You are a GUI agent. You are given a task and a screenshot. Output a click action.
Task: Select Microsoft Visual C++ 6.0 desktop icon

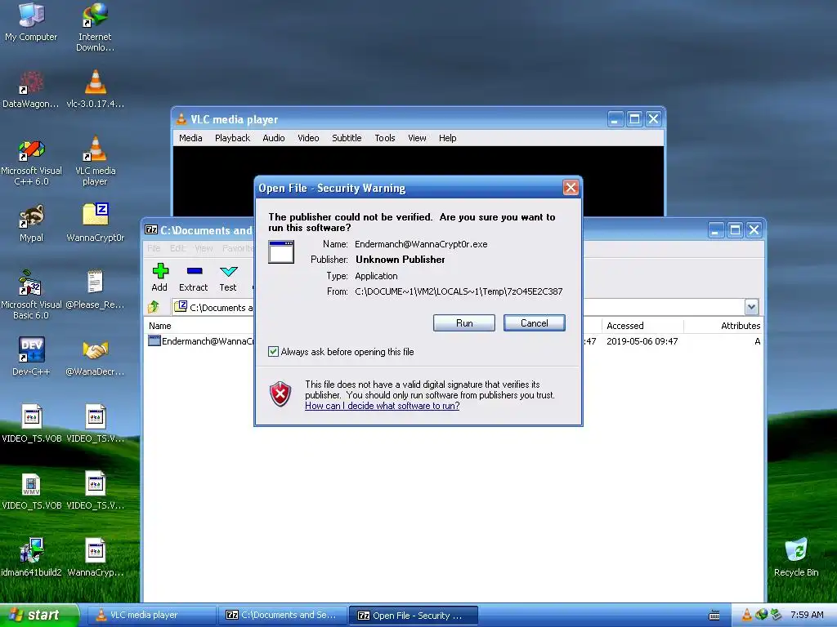[x=31, y=162]
